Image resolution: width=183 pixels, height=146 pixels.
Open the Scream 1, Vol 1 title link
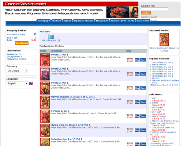[x=60, y=111]
